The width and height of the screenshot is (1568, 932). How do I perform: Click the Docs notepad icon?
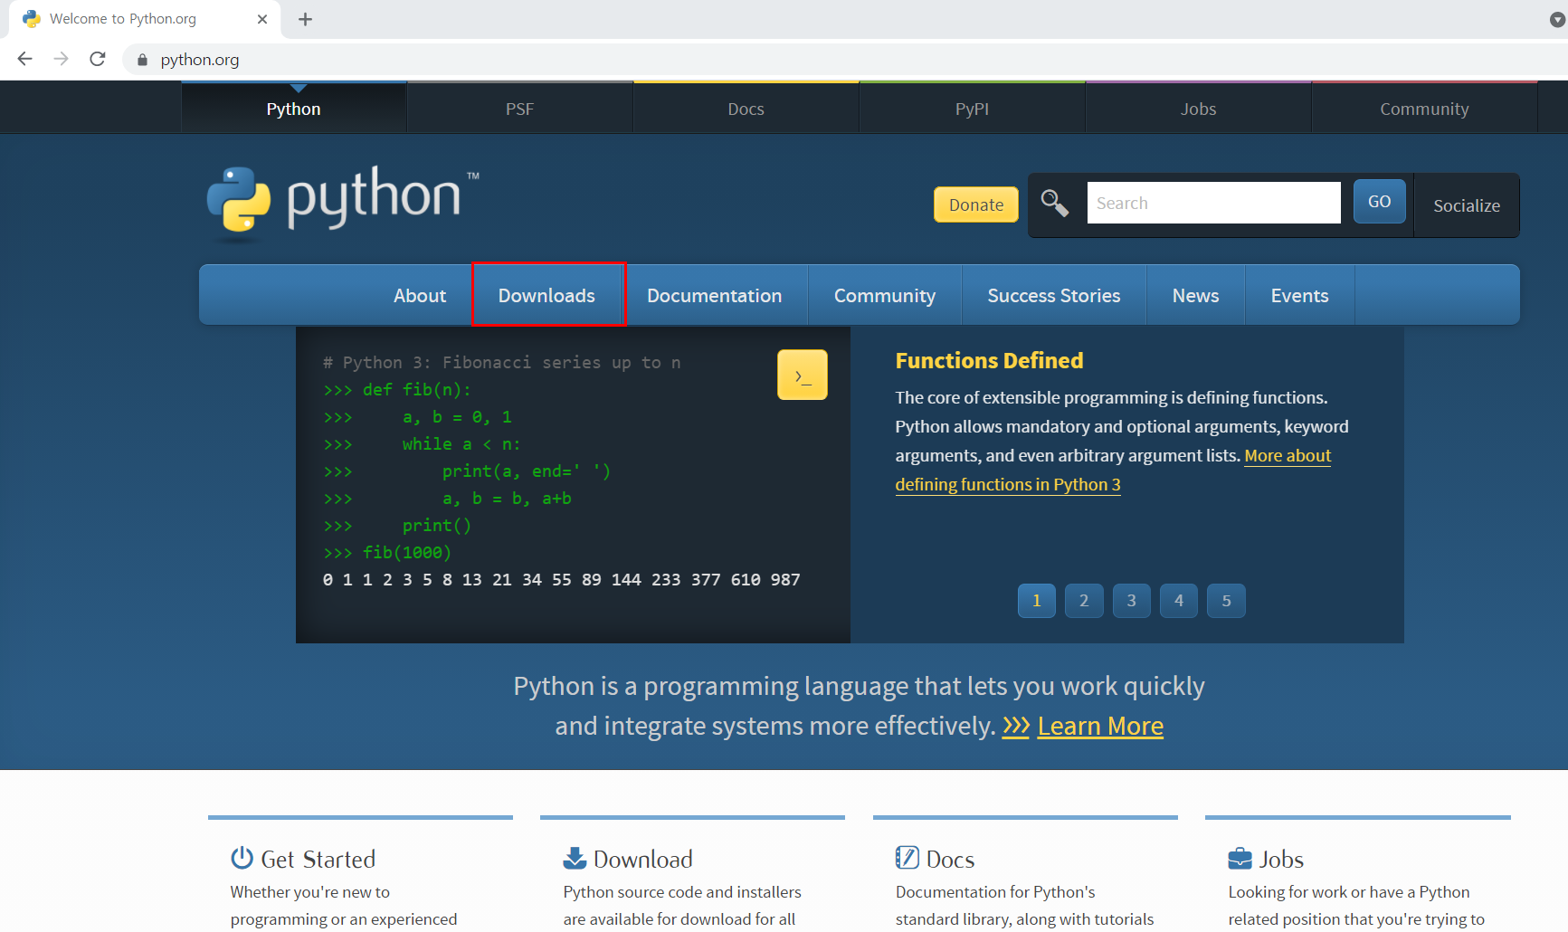[907, 857]
